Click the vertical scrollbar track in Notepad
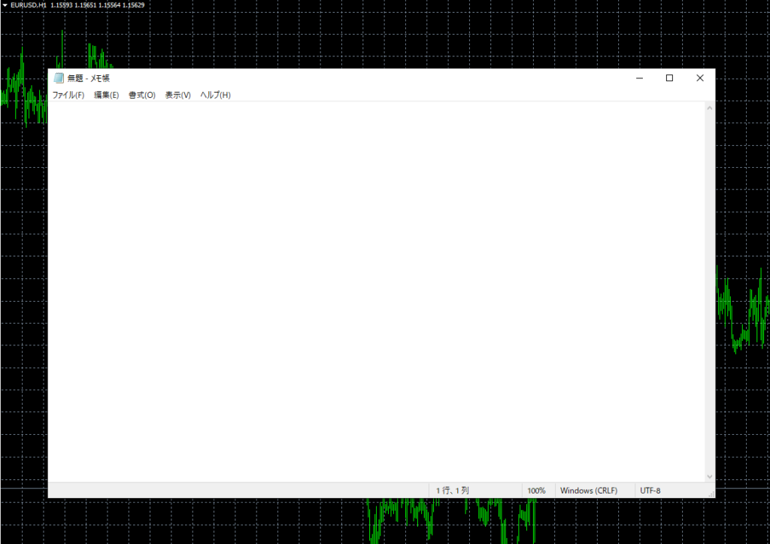 coord(709,293)
